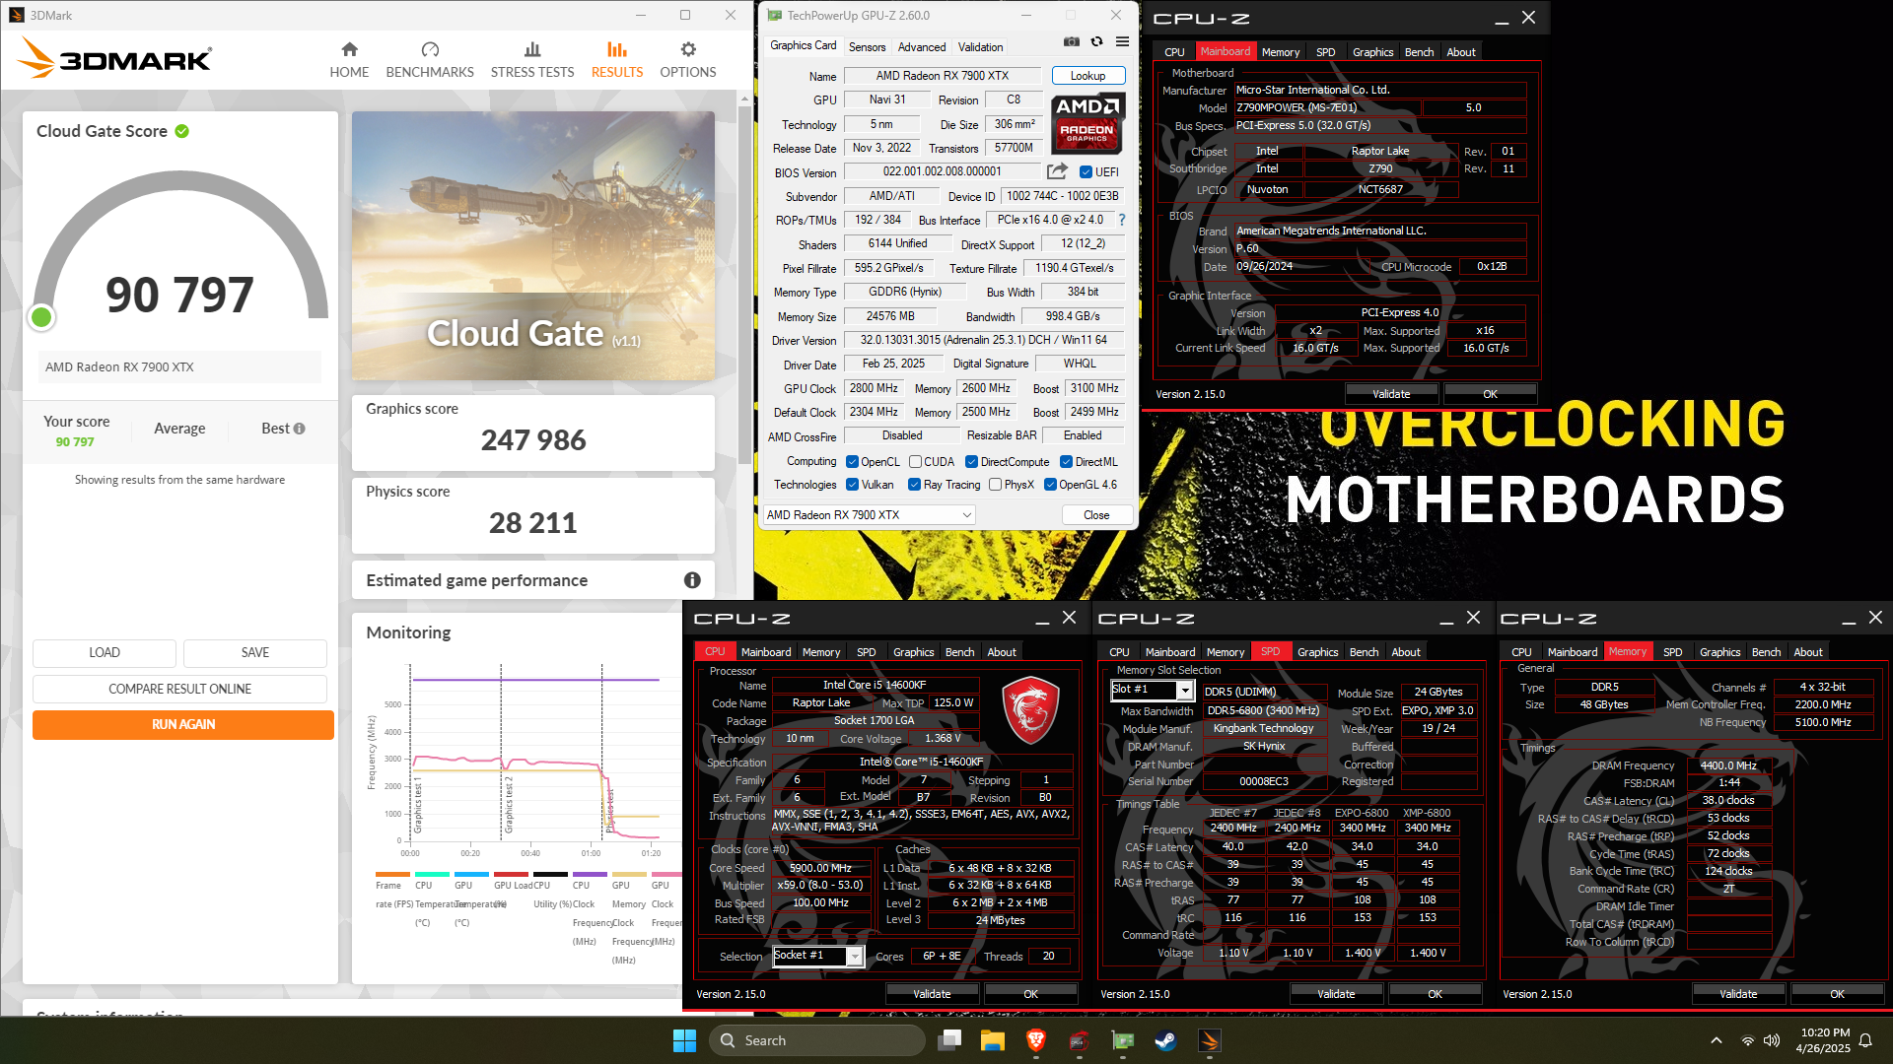Switch to 3DMark via taskbar icon
The height and width of the screenshot is (1064, 1893).
[1210, 1040]
